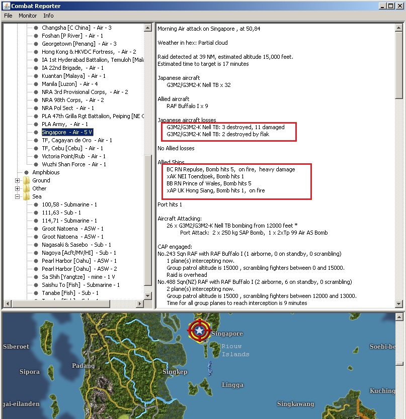
Task: Click the xAP UK Hong Siang line
Action: click(x=216, y=190)
